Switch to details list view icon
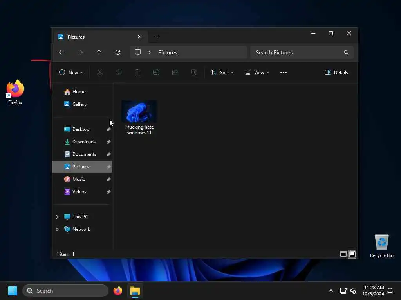 pyautogui.click(x=343, y=254)
